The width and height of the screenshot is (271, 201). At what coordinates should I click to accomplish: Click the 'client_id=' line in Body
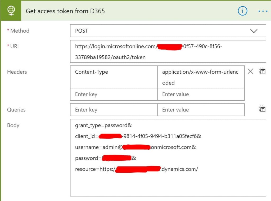coord(138,136)
